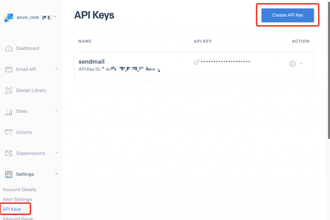Click the gear icon for sendmail key
This screenshot has width=330, height=220.
pos(292,64)
